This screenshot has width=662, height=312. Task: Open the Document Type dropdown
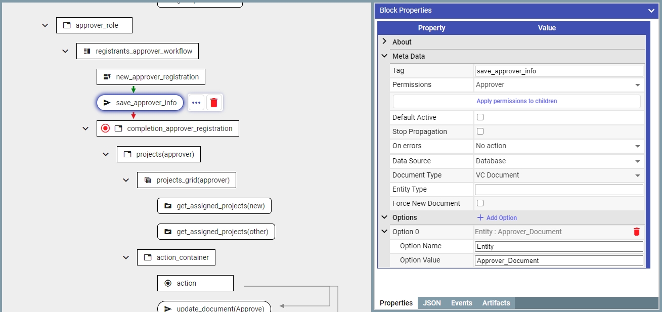pos(558,175)
